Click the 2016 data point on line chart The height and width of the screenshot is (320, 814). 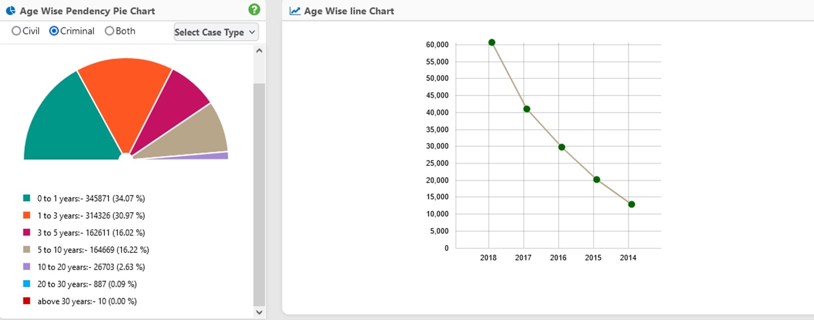(x=562, y=147)
